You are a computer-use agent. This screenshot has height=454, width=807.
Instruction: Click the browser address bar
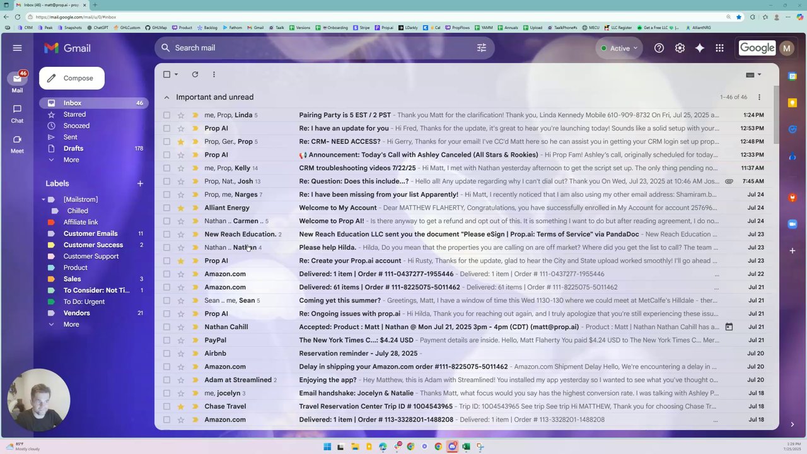(x=378, y=17)
